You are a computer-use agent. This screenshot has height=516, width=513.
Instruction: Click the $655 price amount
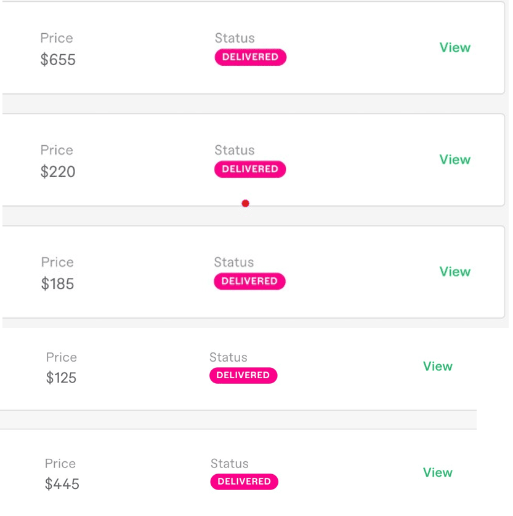tap(58, 60)
